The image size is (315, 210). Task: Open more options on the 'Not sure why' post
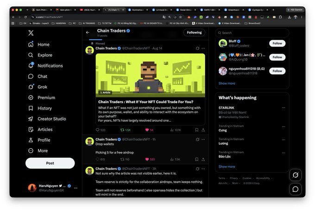(x=203, y=169)
